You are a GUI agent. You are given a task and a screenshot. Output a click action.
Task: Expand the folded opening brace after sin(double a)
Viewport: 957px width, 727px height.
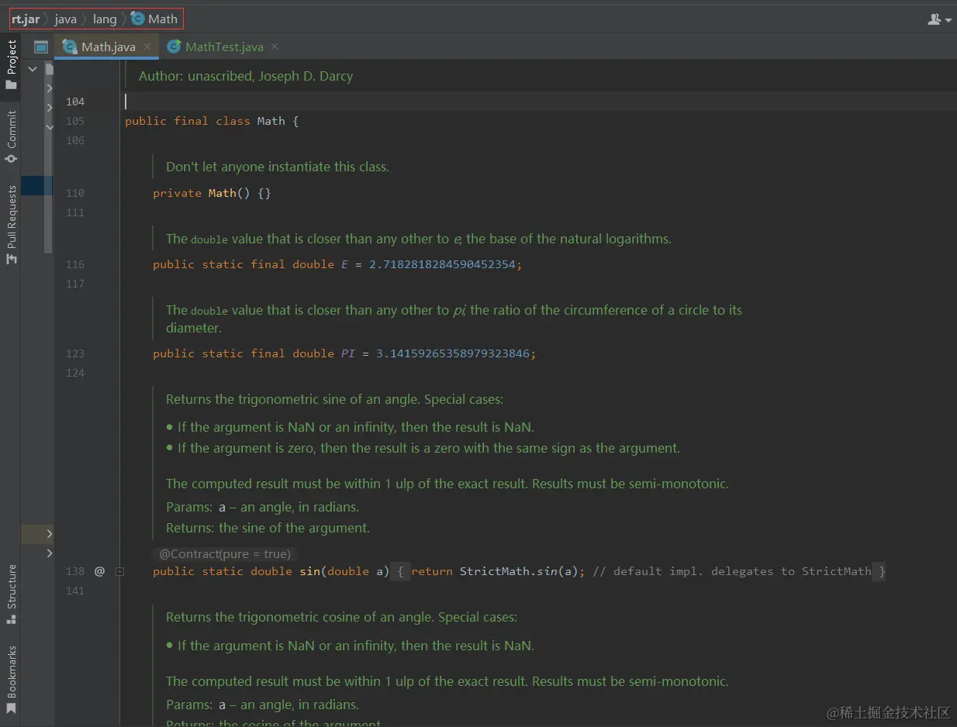click(x=400, y=571)
